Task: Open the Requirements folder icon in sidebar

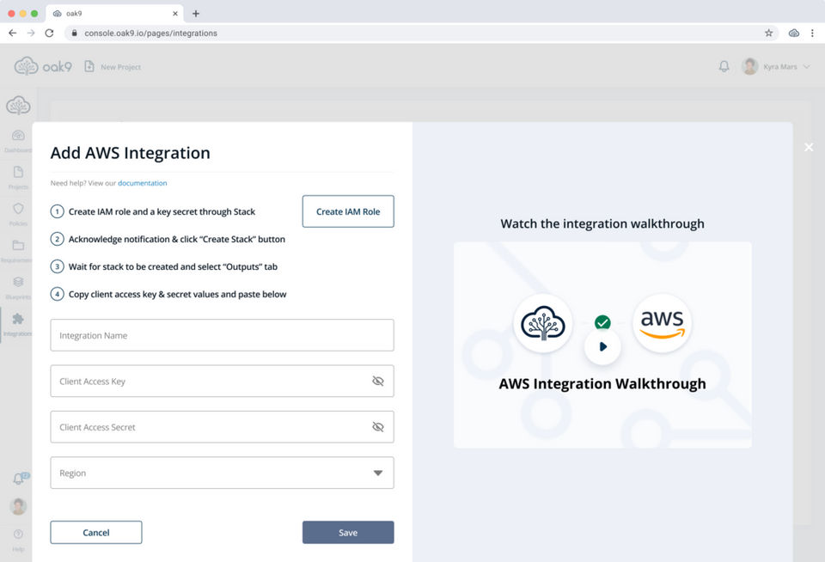Action: 18,245
